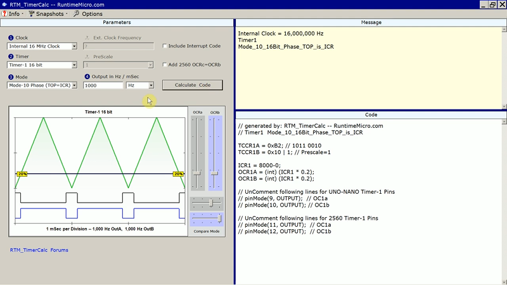507x285 pixels.
Task: Open the Snapshots menu
Action: (49, 13)
